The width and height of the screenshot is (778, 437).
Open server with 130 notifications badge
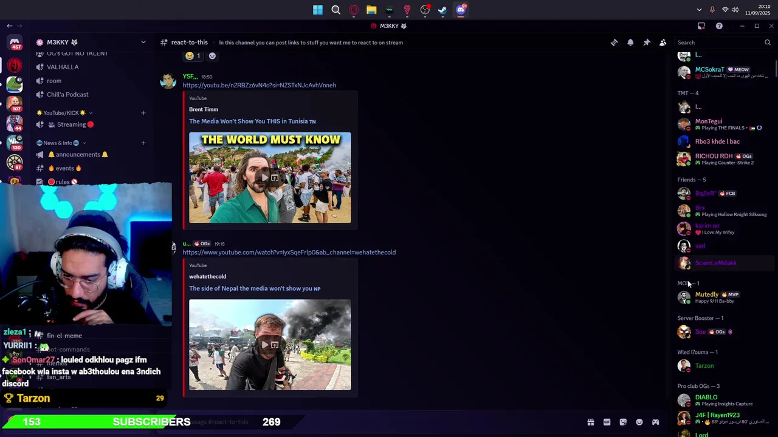coord(15,143)
